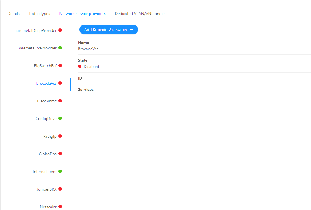This screenshot has height=210, width=311.
Task: Click red status dot beside GloboDns
Action: (x=60, y=154)
